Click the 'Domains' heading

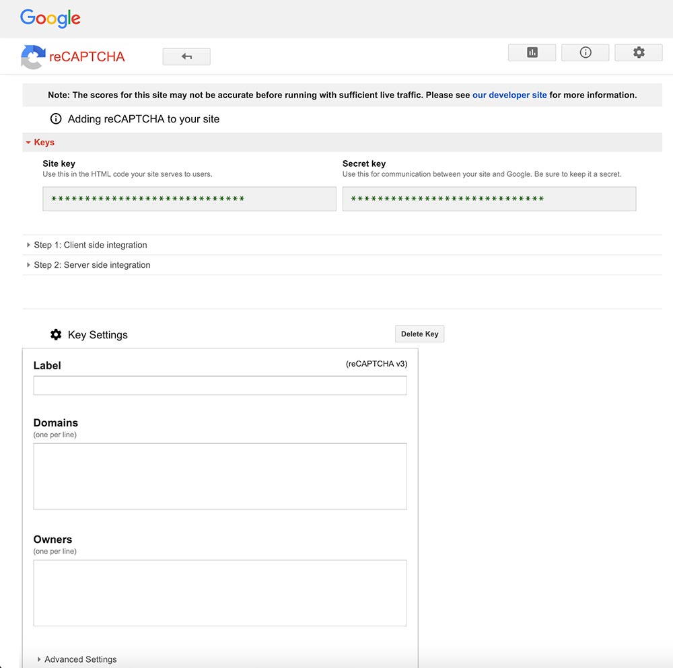click(x=56, y=422)
